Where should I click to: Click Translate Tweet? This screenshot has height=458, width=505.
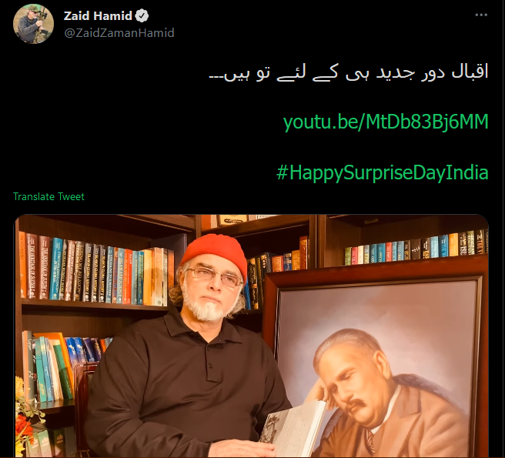[48, 196]
